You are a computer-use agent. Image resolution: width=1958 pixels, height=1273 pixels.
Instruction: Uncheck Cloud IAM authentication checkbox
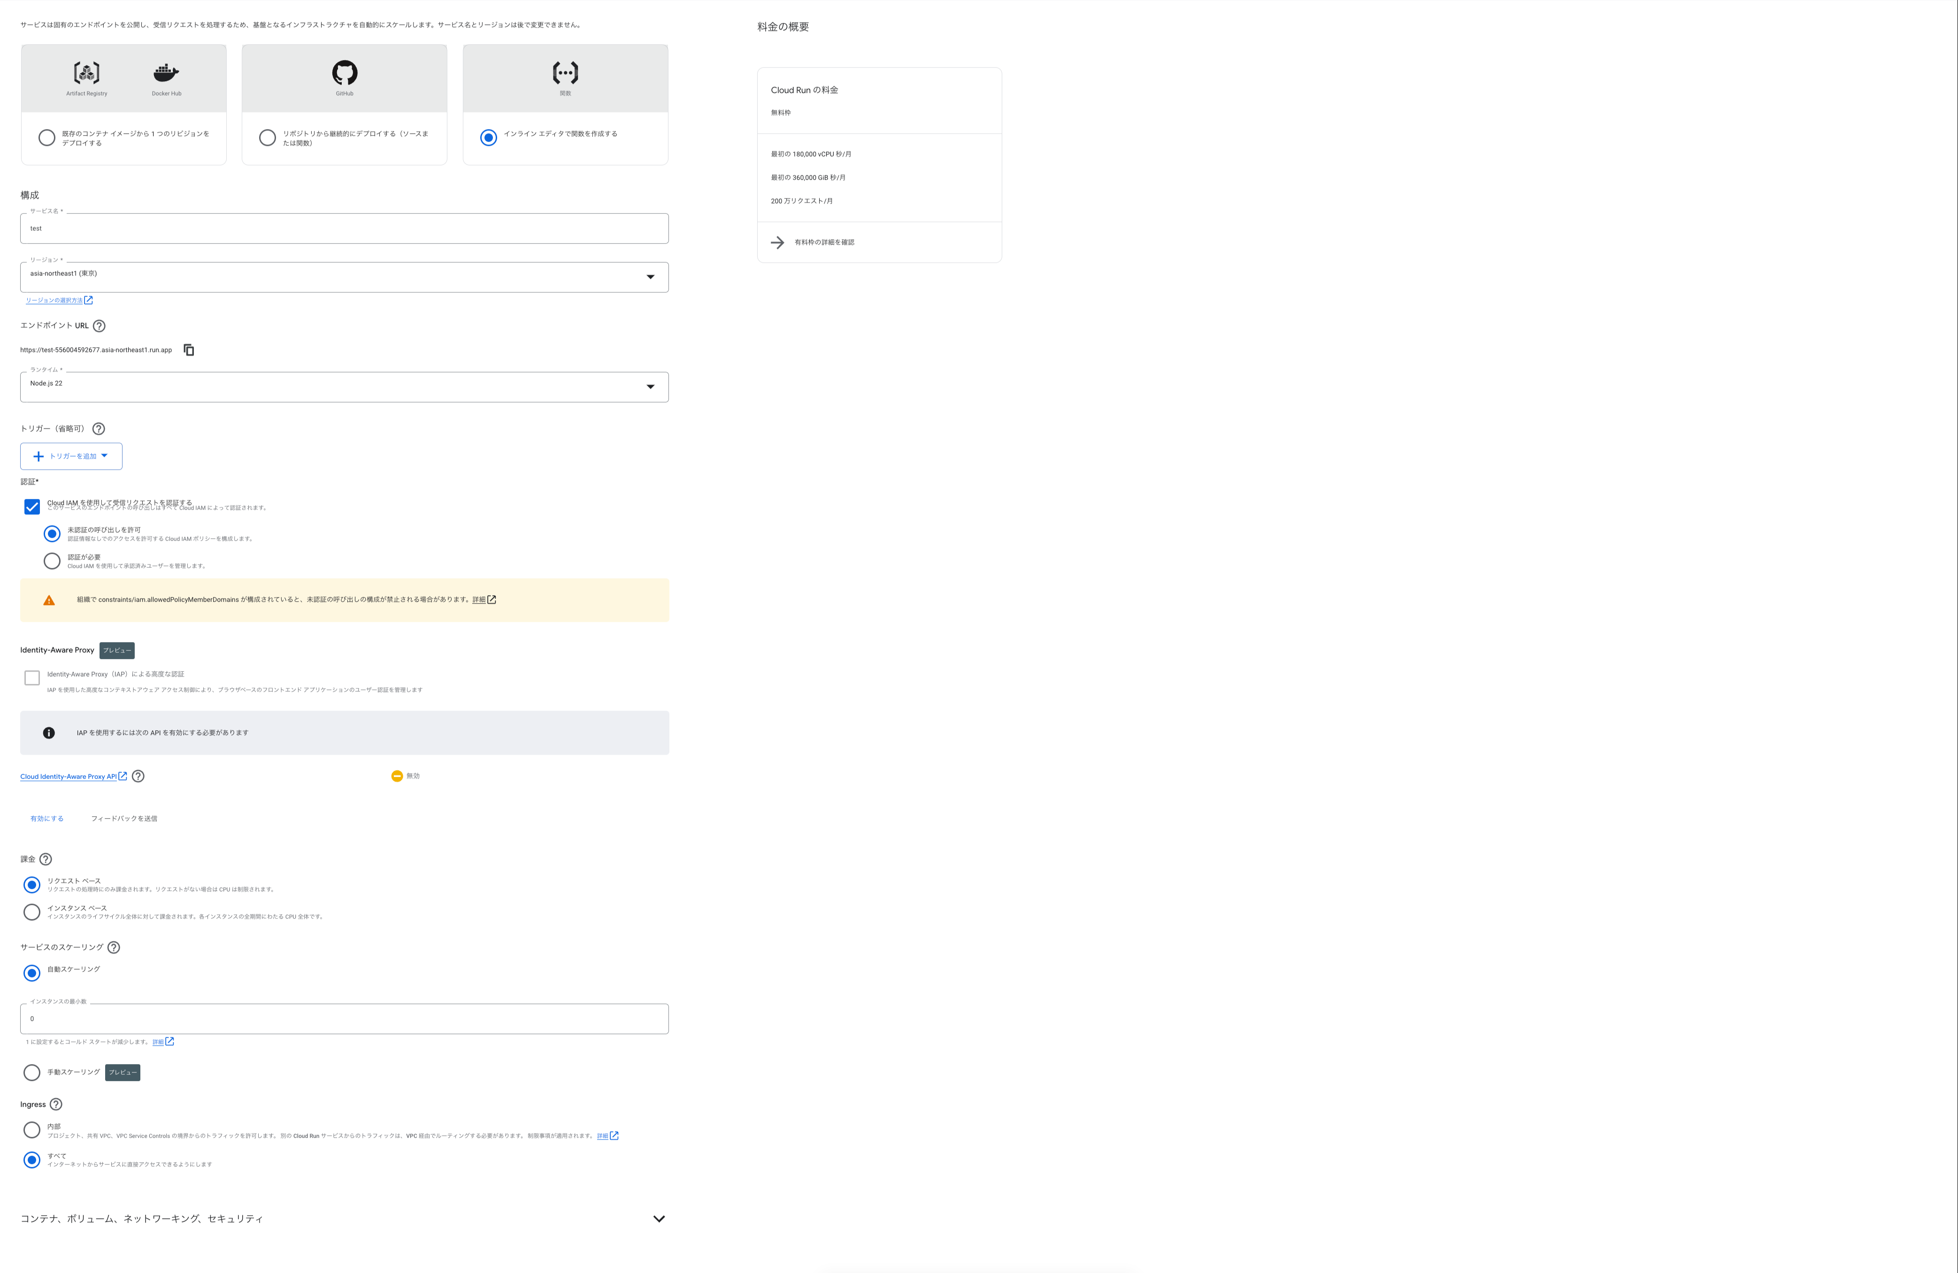(x=32, y=507)
